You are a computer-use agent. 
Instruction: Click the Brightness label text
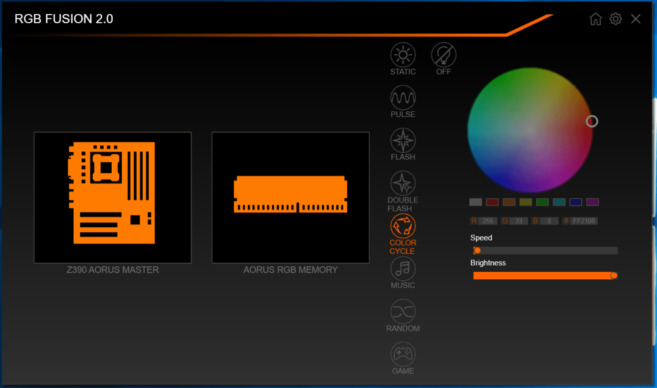pyautogui.click(x=488, y=263)
